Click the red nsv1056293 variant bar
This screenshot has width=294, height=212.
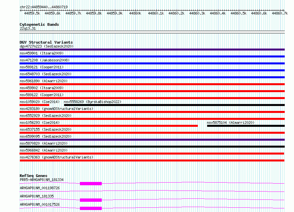coord(109,126)
